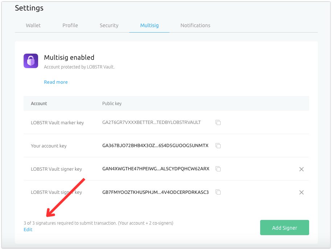Copy the signer key starting with GB7FMYOOZTKHUSPHJM
This screenshot has height=250, width=332.
218,192
